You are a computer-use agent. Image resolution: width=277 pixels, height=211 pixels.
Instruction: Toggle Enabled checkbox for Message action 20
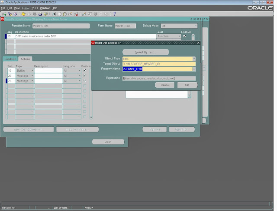(x=85, y=76)
